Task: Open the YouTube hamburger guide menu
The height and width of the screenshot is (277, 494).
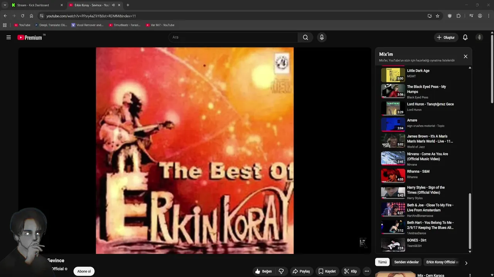Action: (x=8, y=37)
